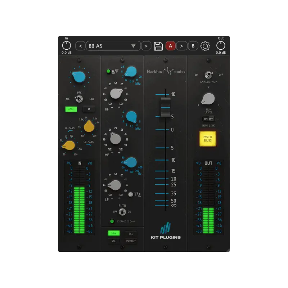Click the gray LF gain knob
Image resolution: width=288 pixels, height=288 pixels.
click(114, 185)
